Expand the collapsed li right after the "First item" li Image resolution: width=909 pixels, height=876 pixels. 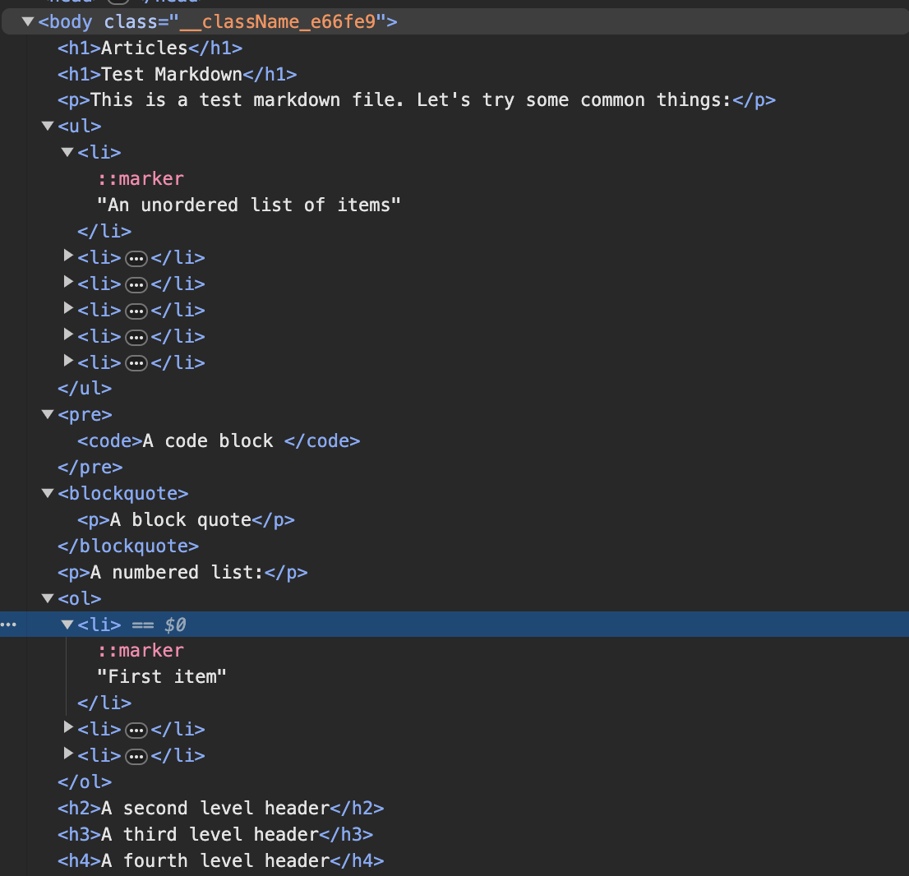pos(68,727)
